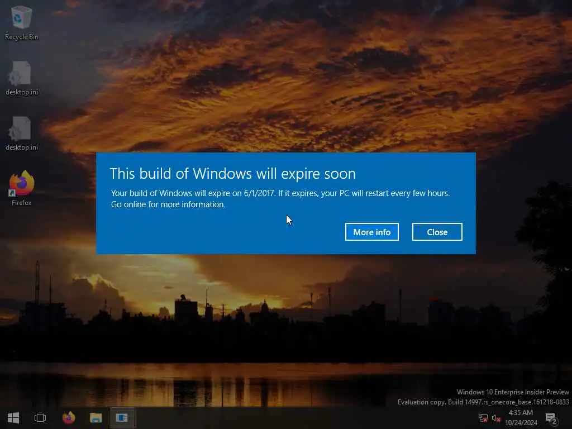Click the muted volume tray icon
The image size is (572, 429).
496,418
